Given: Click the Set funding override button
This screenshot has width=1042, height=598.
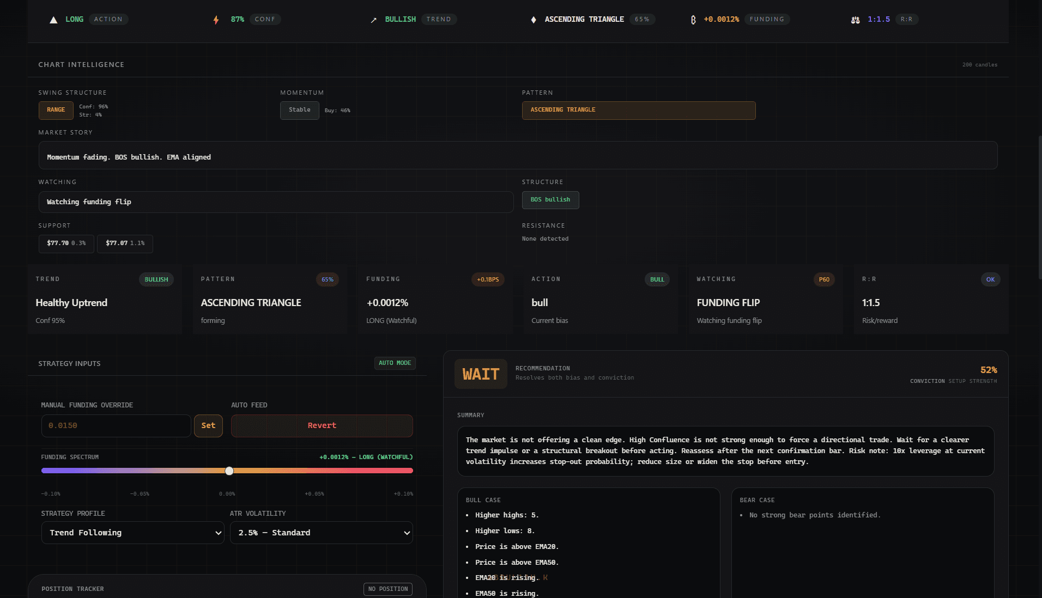Looking at the screenshot, I should (208, 425).
